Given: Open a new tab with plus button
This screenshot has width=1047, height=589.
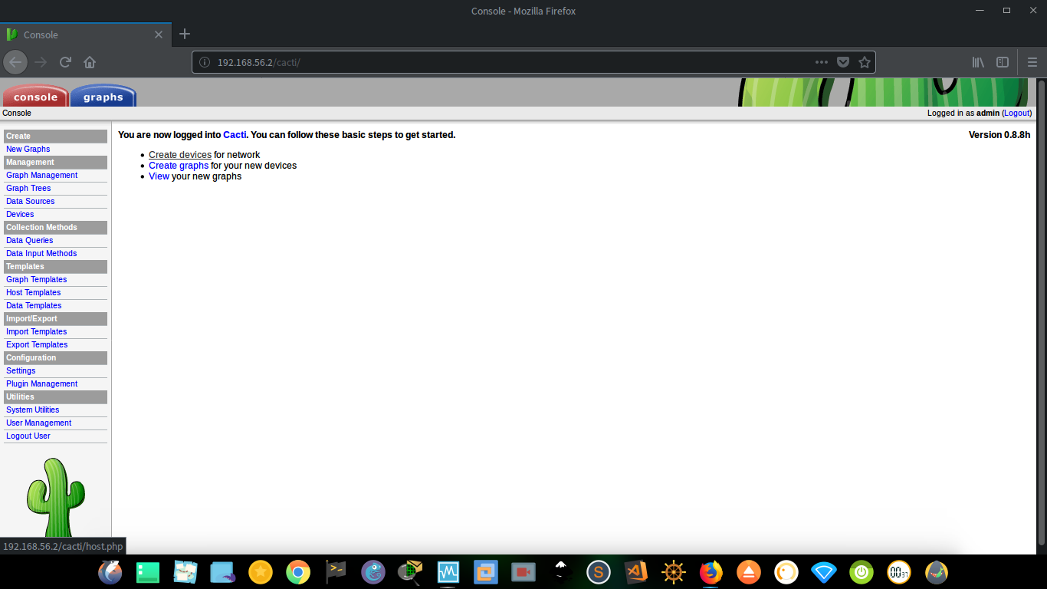Looking at the screenshot, I should pyautogui.click(x=185, y=34).
